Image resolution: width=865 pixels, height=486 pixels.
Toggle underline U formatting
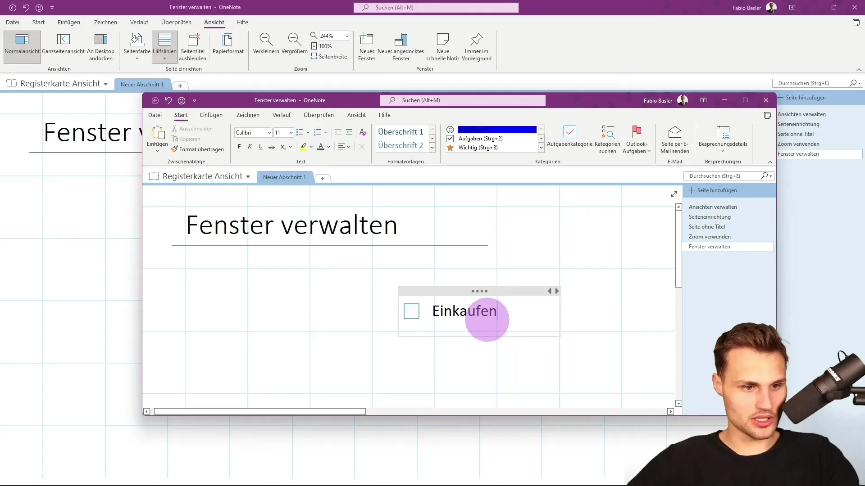click(260, 147)
